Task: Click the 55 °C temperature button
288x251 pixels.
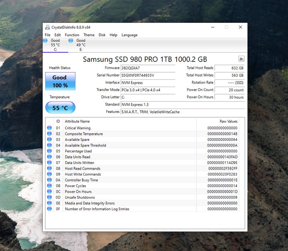Action: [60, 108]
